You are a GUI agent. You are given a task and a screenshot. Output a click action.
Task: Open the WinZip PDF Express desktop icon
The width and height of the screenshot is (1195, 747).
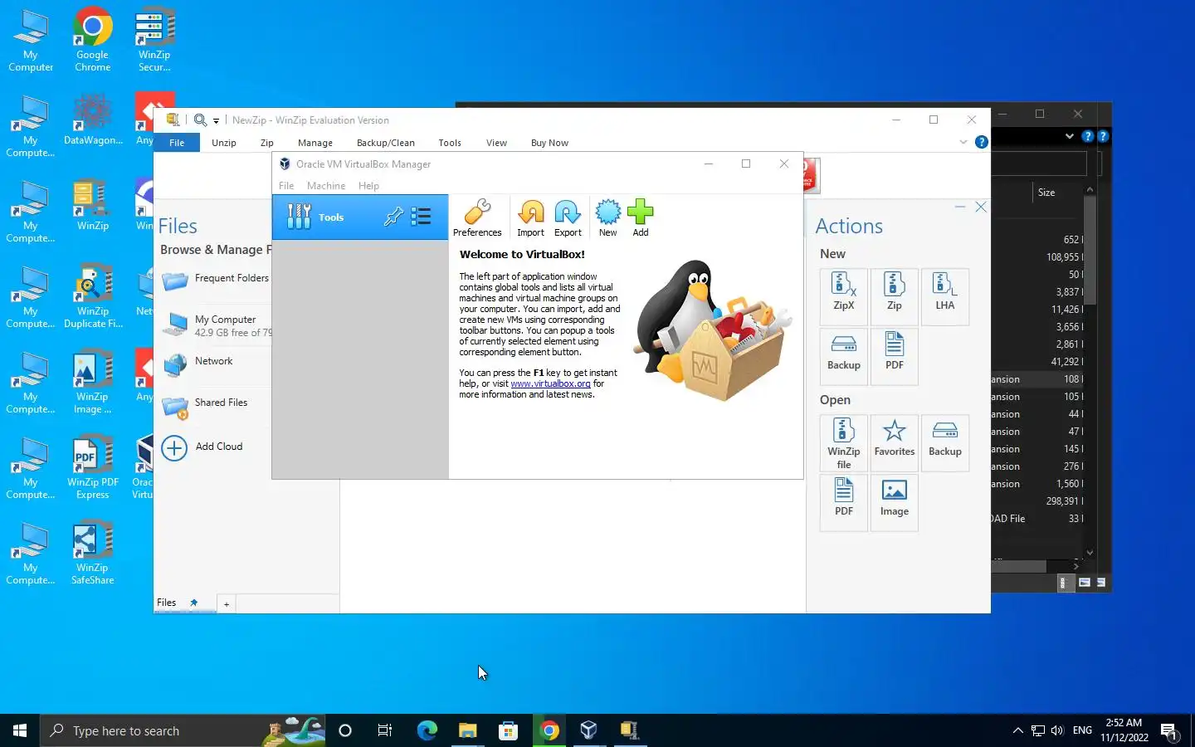click(x=92, y=468)
